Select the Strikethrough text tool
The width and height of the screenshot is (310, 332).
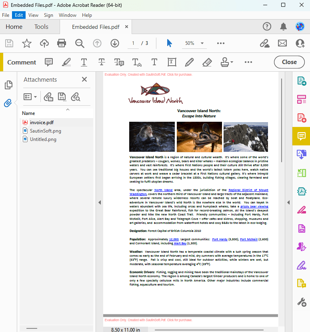pos(102,62)
